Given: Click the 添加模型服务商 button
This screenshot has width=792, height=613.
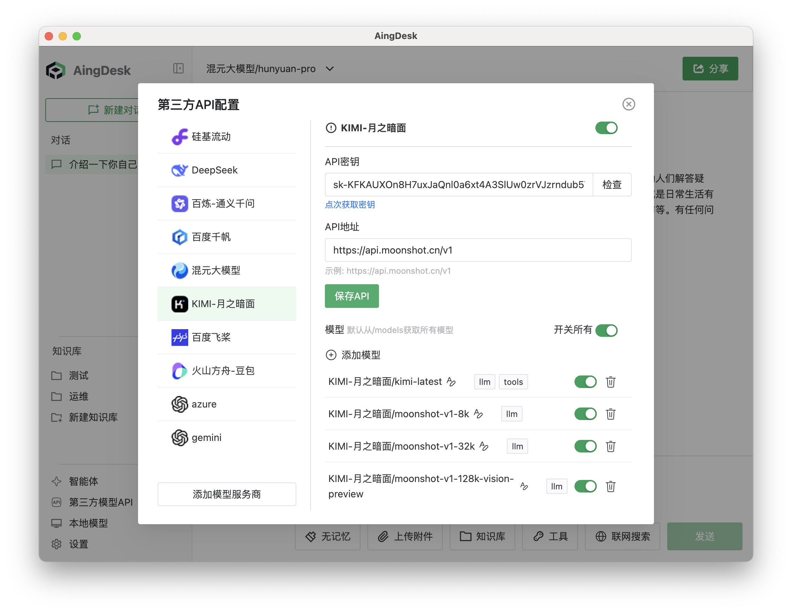Looking at the screenshot, I should click(x=227, y=494).
